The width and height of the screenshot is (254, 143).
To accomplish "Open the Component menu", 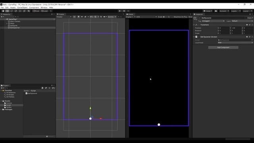I will [x=34, y=8].
